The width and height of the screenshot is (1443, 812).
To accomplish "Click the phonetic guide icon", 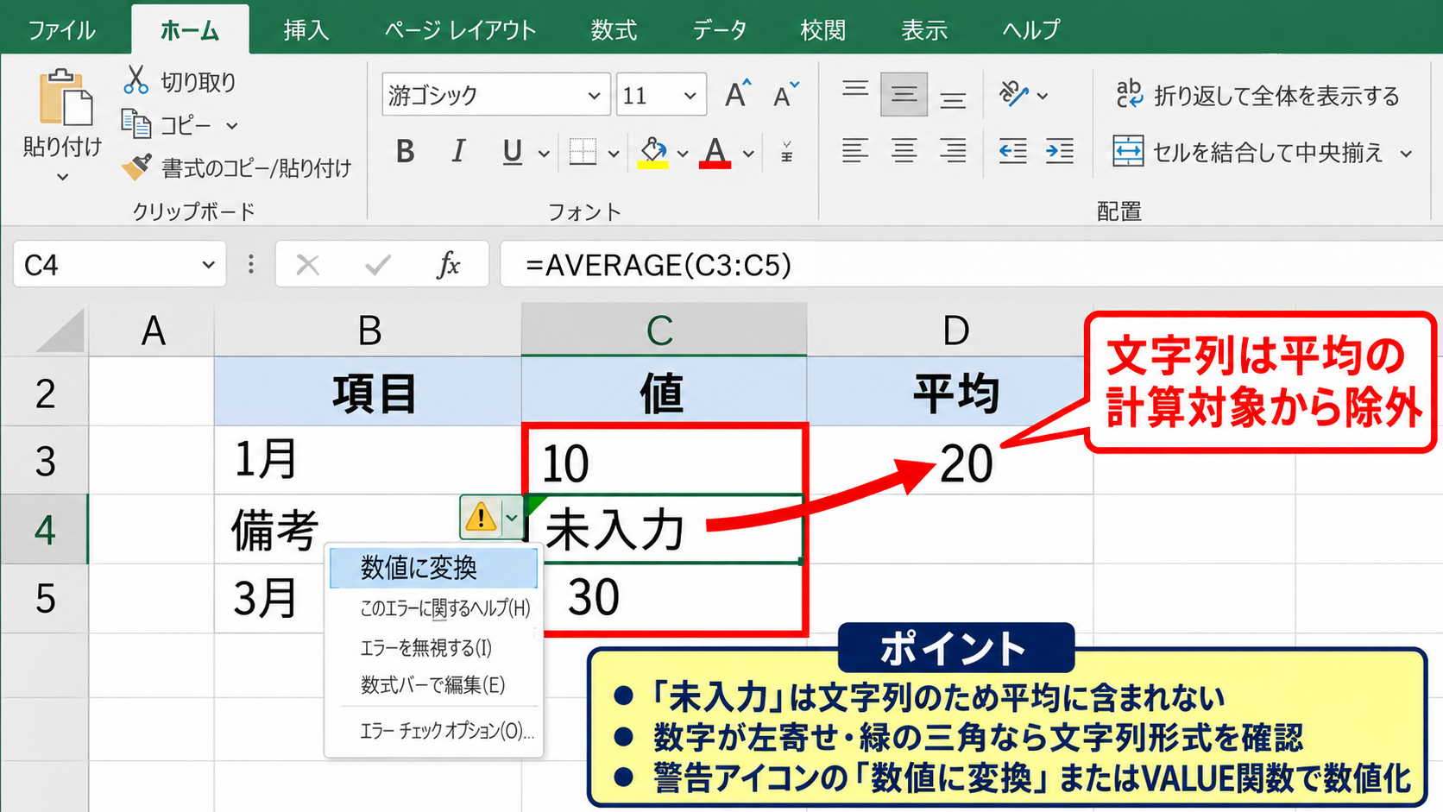I will [x=786, y=153].
